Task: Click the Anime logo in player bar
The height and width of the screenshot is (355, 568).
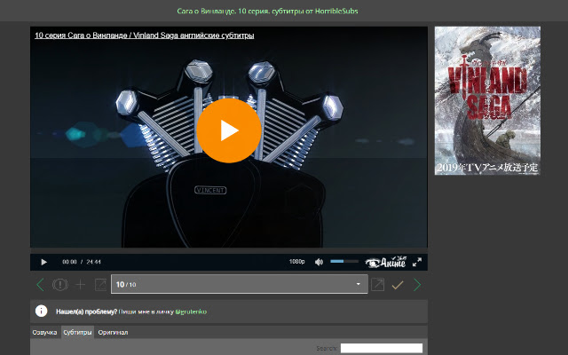Action: (385, 262)
